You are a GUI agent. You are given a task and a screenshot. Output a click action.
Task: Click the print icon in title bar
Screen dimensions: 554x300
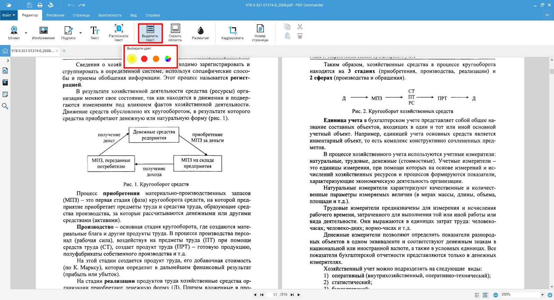(x=40, y=5)
